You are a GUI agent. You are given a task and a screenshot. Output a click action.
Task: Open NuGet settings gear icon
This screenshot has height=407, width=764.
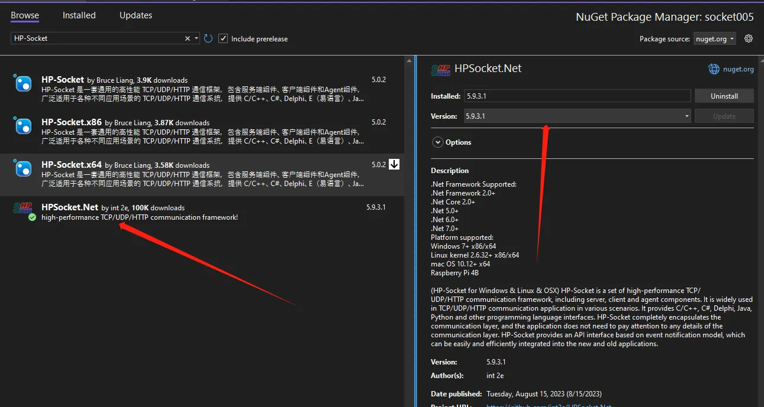(x=749, y=38)
